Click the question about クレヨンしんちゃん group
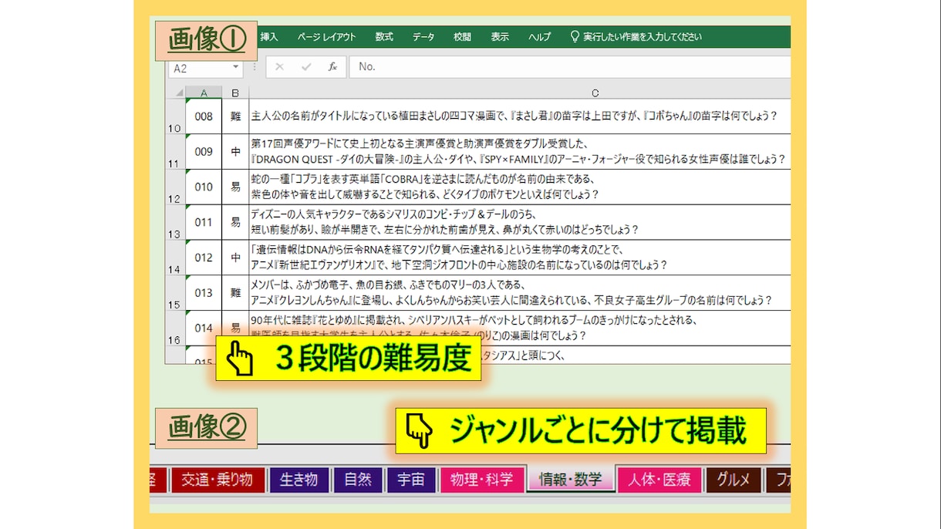Screen dimensions: 941x529 point(520,293)
